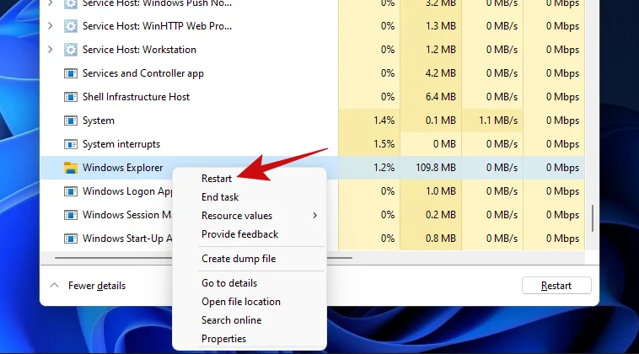Click the Windows Start-Up App icon

pyautogui.click(x=71, y=239)
